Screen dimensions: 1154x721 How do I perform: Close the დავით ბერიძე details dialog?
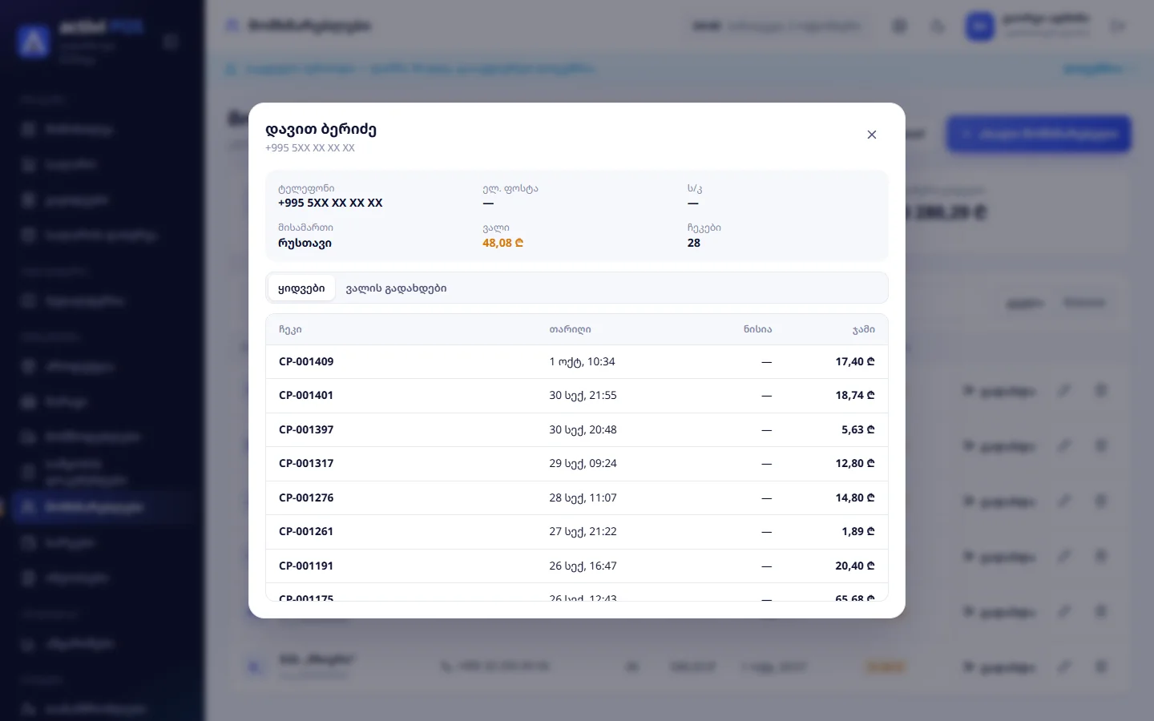(872, 135)
